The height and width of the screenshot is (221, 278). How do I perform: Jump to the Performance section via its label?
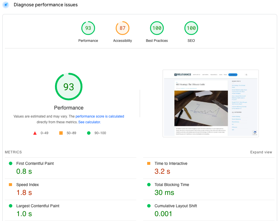(69, 108)
